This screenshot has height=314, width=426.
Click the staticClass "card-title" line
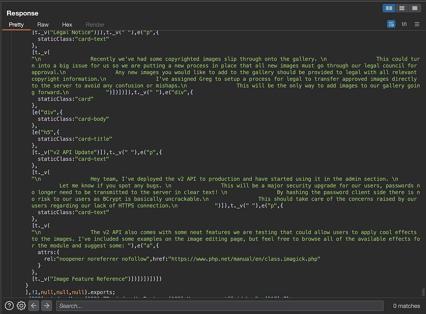(75, 139)
